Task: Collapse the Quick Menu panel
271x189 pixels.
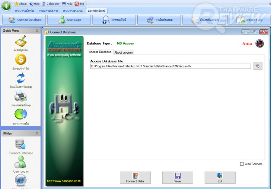Action: [37, 31]
